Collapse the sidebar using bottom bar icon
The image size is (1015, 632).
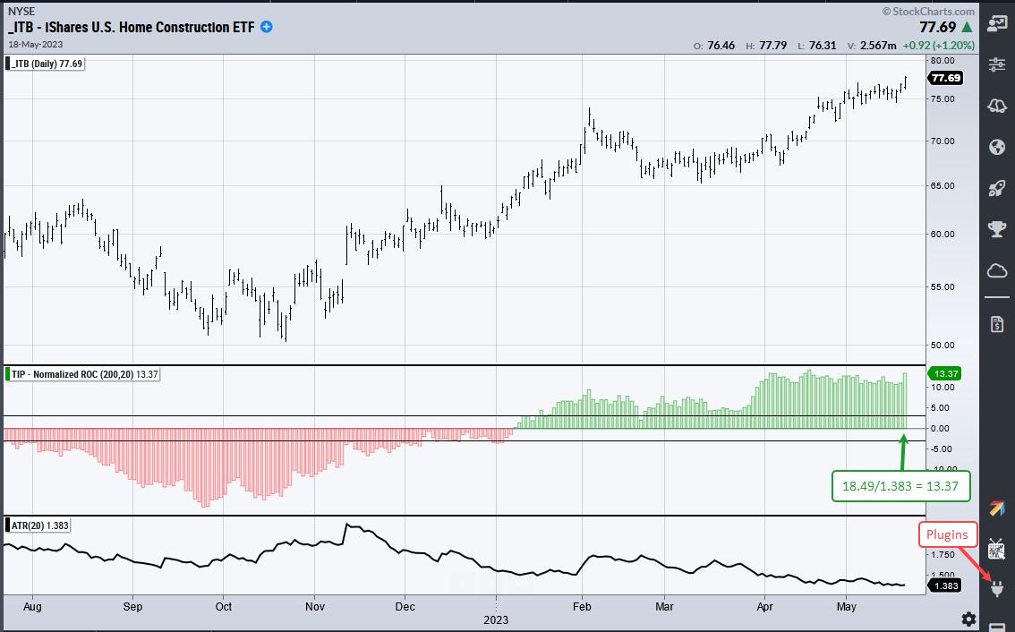point(997,625)
